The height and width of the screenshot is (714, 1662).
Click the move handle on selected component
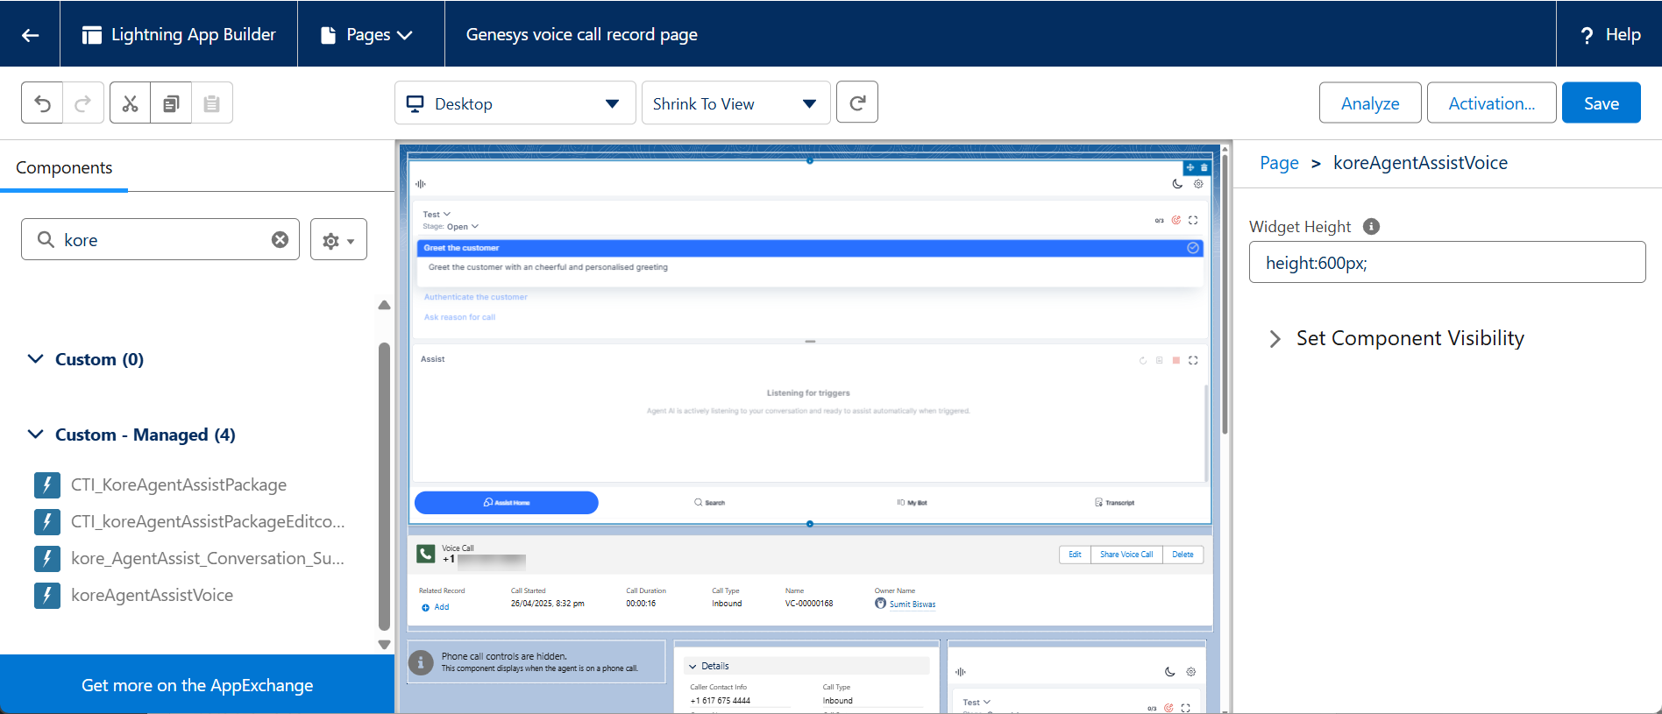click(x=1190, y=167)
